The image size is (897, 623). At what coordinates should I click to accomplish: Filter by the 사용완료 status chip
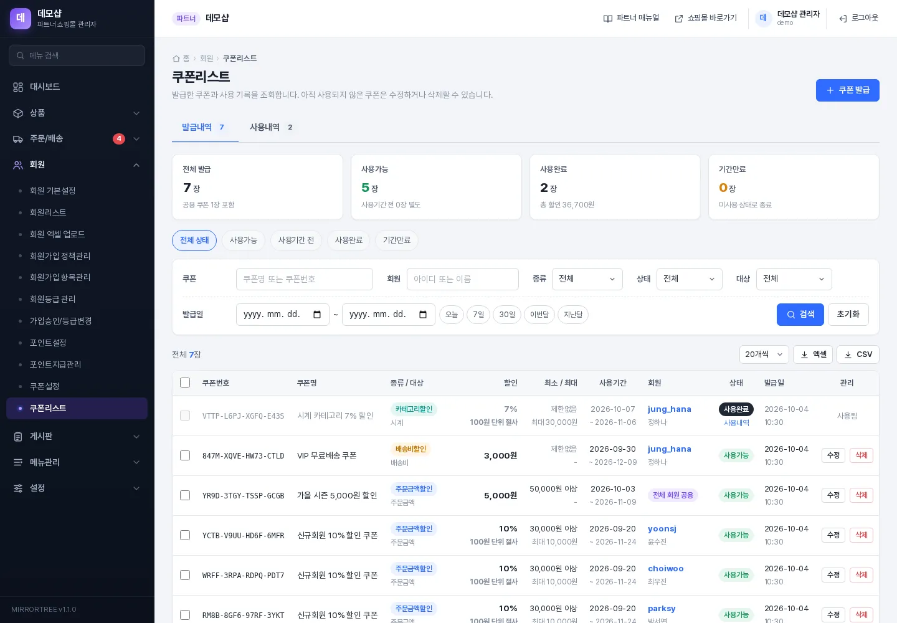(x=349, y=240)
